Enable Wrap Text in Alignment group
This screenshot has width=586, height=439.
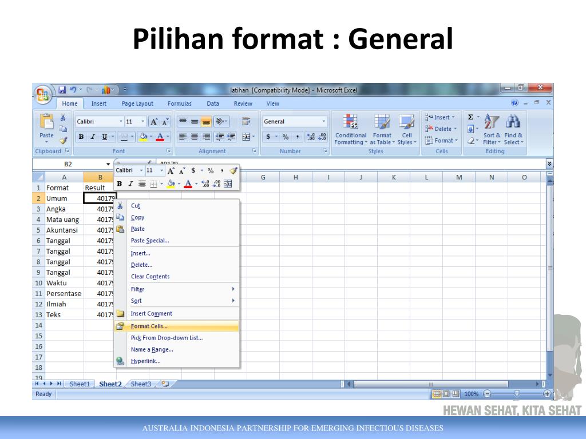point(246,121)
